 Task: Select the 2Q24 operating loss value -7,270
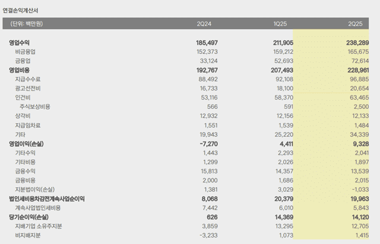[x=208, y=144]
